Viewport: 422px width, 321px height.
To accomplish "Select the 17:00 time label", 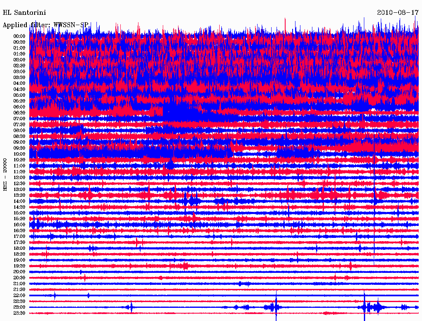I will click(19, 237).
